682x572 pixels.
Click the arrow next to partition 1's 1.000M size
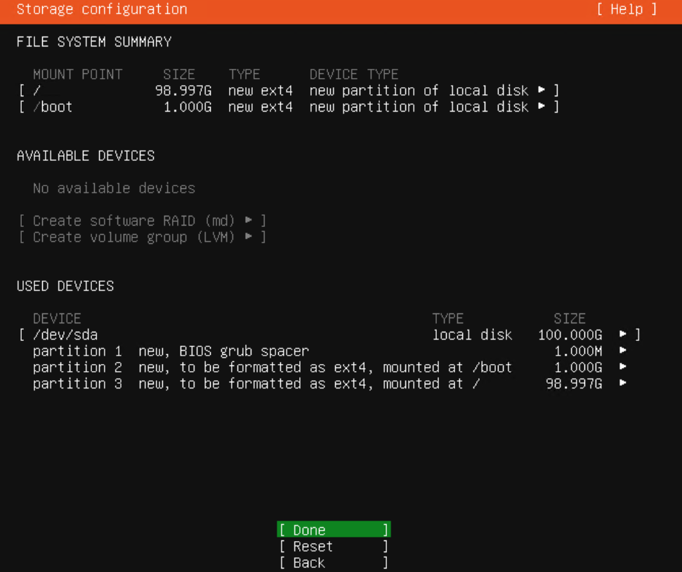(x=623, y=351)
